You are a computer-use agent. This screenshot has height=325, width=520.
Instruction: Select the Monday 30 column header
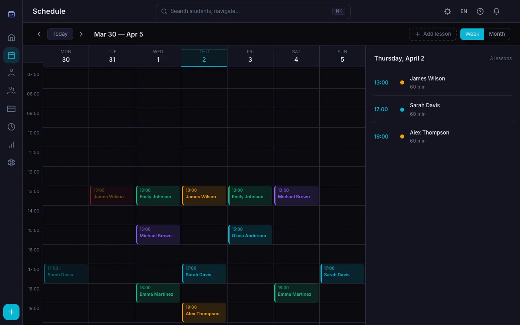pos(66,56)
